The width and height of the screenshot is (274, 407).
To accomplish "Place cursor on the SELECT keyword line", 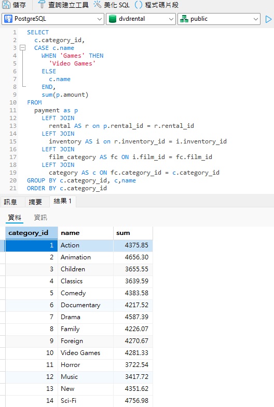I will click(x=38, y=32).
